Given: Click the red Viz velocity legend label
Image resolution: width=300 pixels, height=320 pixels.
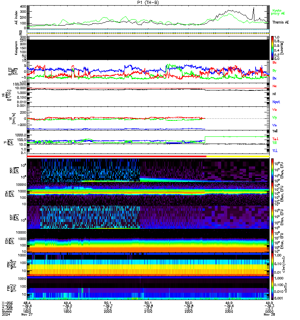Looking at the screenshot, I should click(274, 110).
